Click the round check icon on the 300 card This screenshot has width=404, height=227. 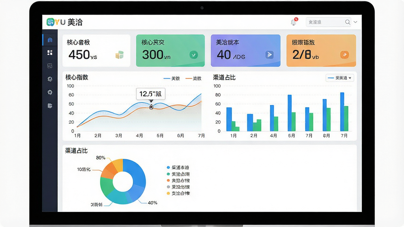click(x=194, y=54)
